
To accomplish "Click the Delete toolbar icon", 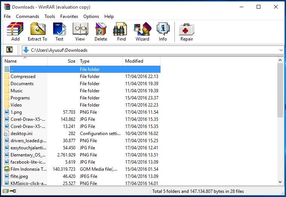I will 101,29.
